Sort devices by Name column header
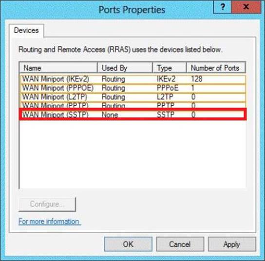265x261 pixels. (x=58, y=68)
